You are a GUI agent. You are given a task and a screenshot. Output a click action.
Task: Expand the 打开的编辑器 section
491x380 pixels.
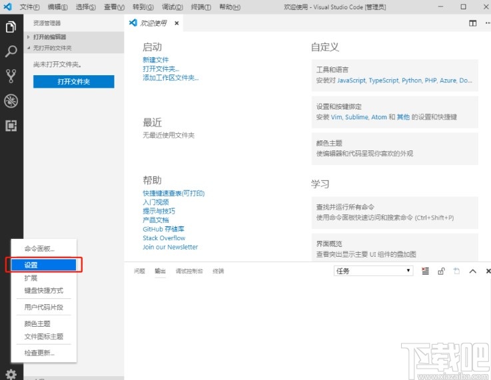tap(74, 37)
